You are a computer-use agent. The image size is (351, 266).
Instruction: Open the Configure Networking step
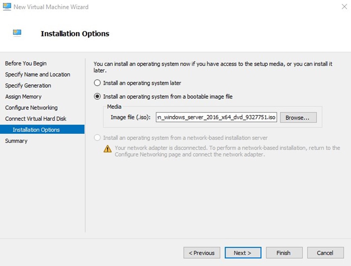(x=31, y=108)
